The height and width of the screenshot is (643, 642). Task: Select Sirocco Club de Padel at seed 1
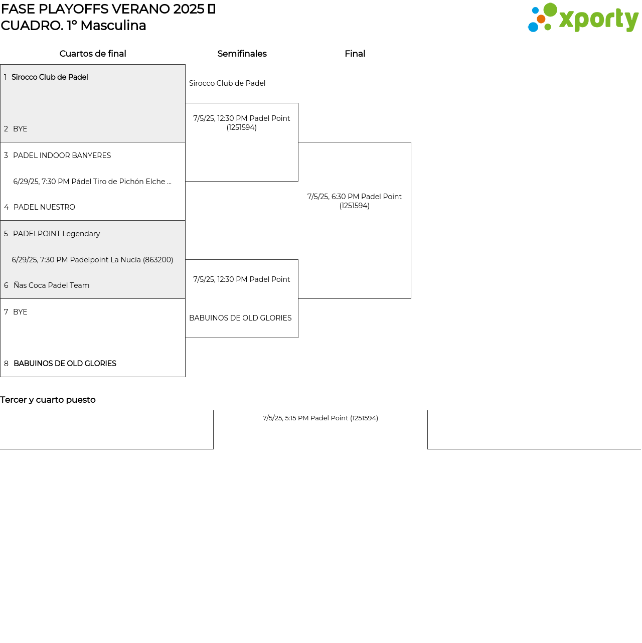click(x=50, y=77)
